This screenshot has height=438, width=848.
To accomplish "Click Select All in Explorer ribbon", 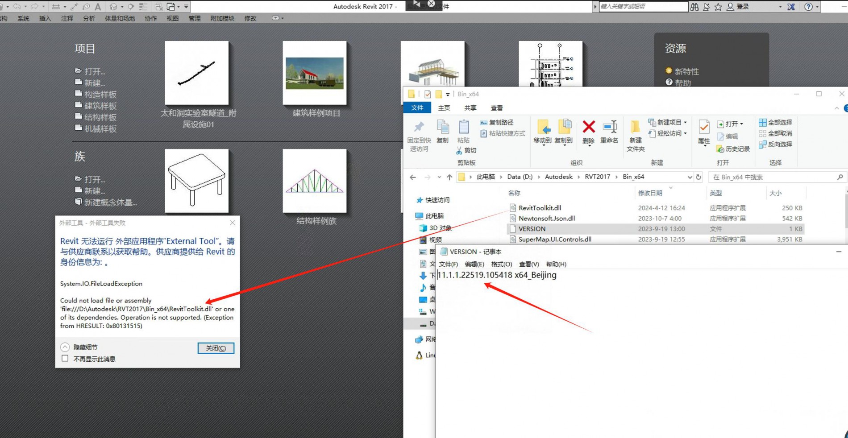I will 775,122.
